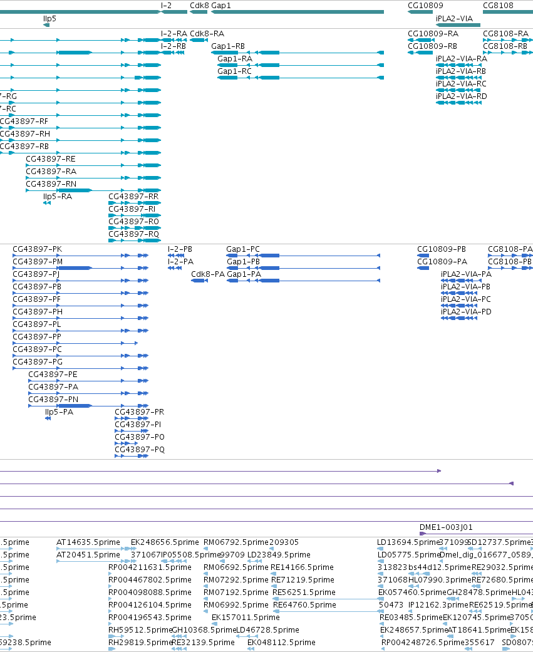The width and height of the screenshot is (533, 652).
Task: Select the Gap1-PC protein label
Action: (243, 249)
